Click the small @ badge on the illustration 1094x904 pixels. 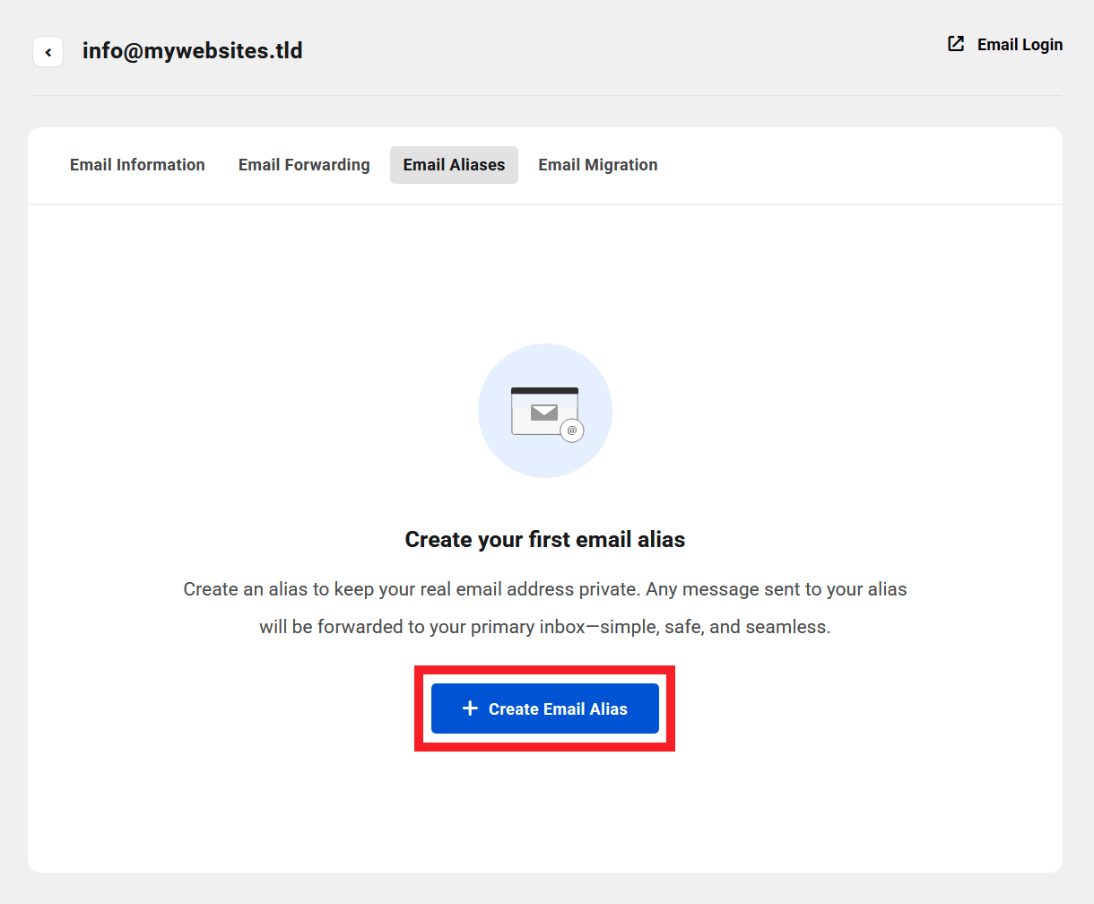click(x=572, y=430)
